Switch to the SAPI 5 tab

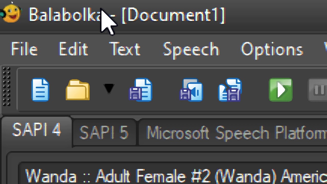[x=104, y=132]
